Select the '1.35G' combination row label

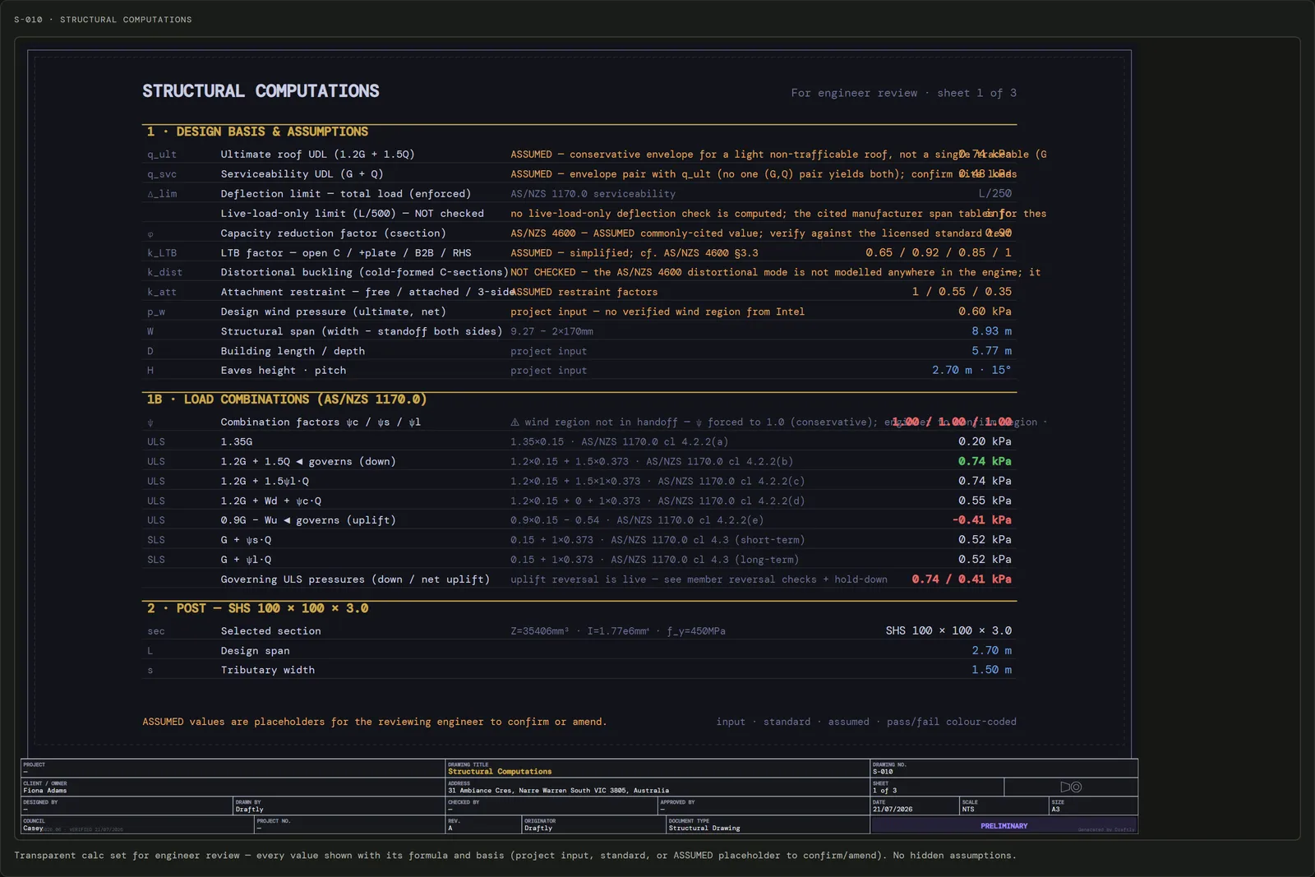coord(236,442)
